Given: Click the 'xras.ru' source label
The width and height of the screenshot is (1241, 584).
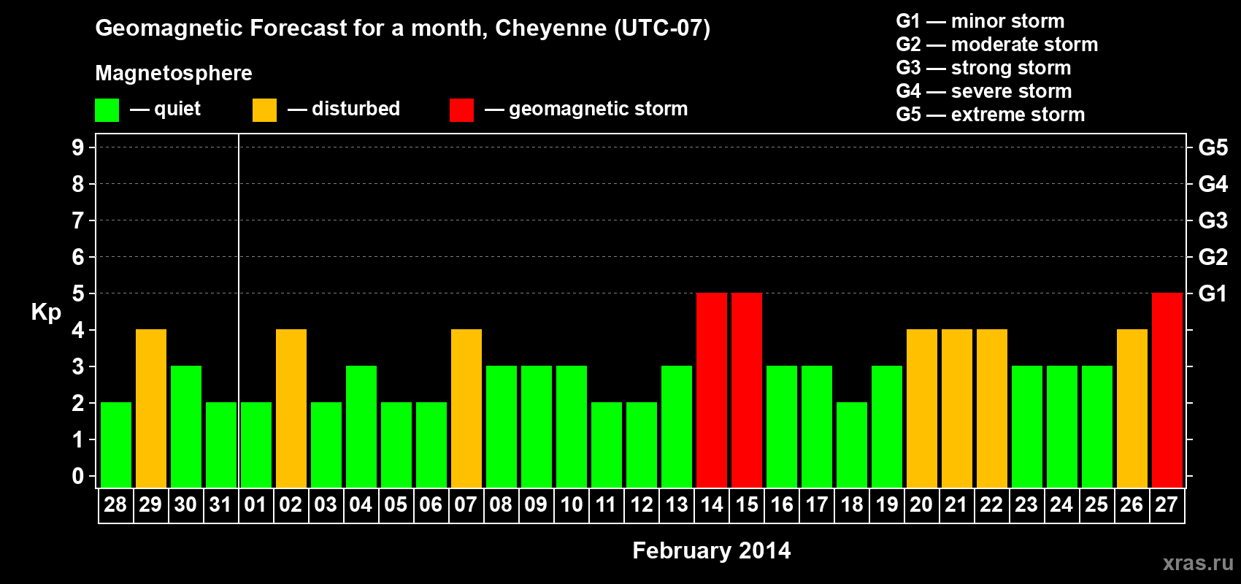Looking at the screenshot, I should click(1198, 563).
